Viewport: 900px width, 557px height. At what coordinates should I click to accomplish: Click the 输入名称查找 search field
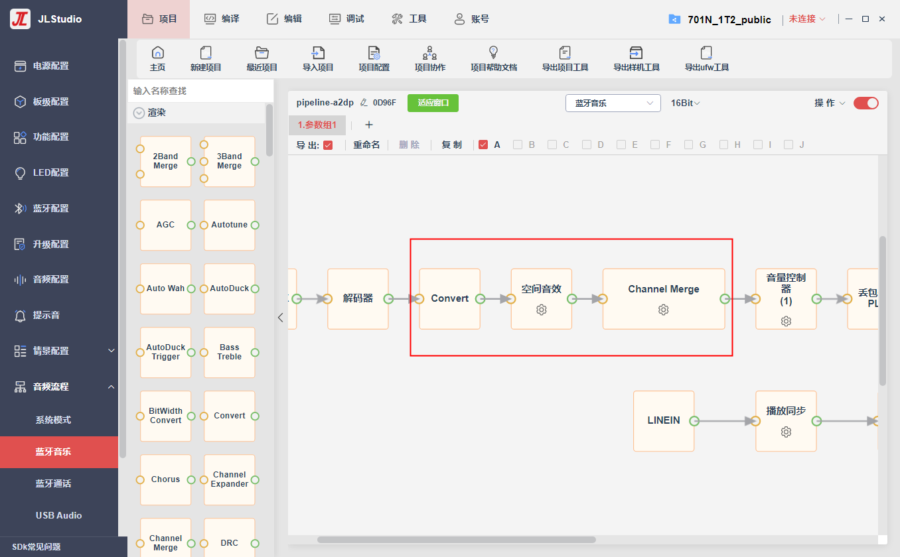click(200, 91)
